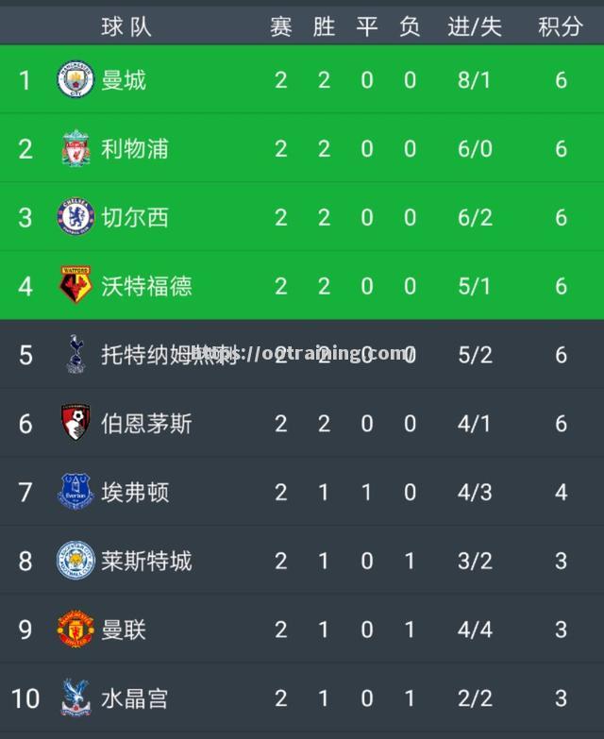Click 曼联 goal record 4/4
This screenshot has height=739, width=604.
[x=475, y=630]
